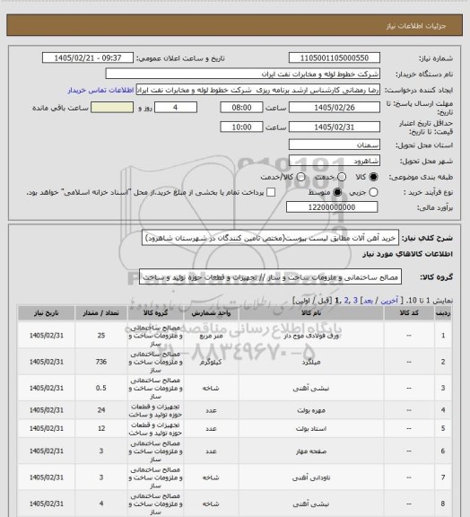Click the validity time field 10:00
The width and height of the screenshot is (470, 517).
241,127
